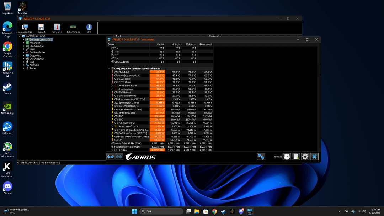Open Discord desktop shortcut
Screen dimensions: 384x216
tap(7, 188)
